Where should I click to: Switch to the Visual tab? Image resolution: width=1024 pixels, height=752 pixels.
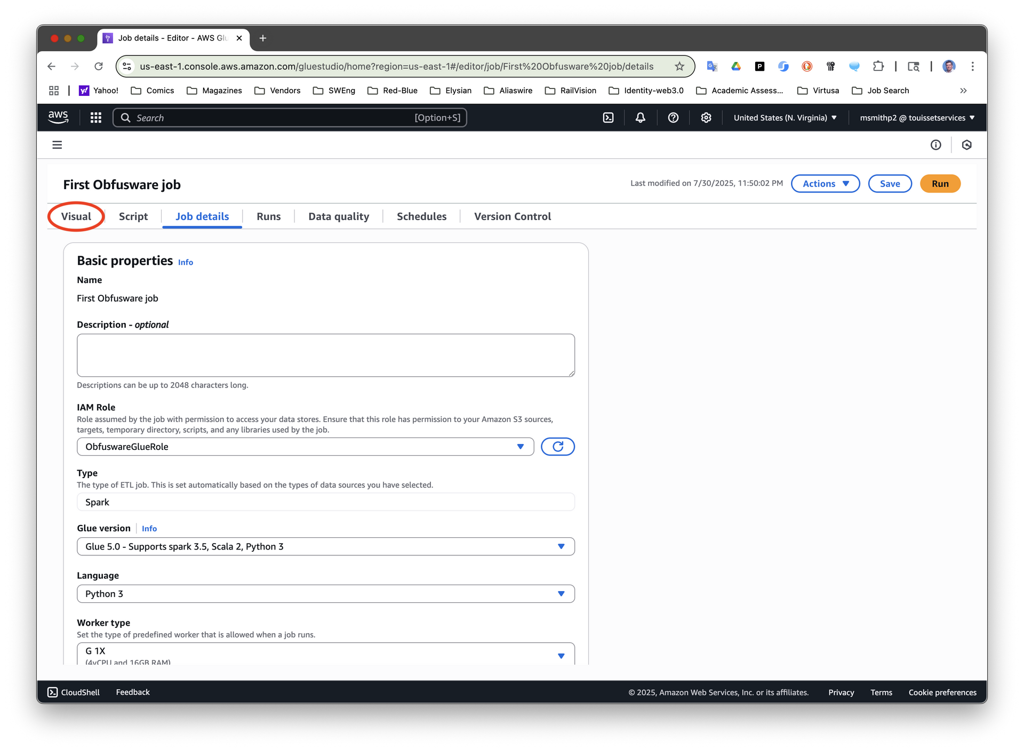(x=76, y=216)
